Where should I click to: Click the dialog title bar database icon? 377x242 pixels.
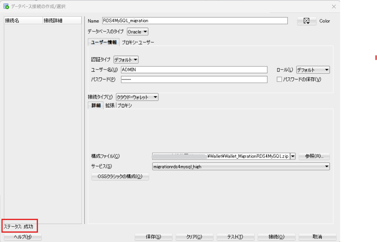[x=6, y=6]
